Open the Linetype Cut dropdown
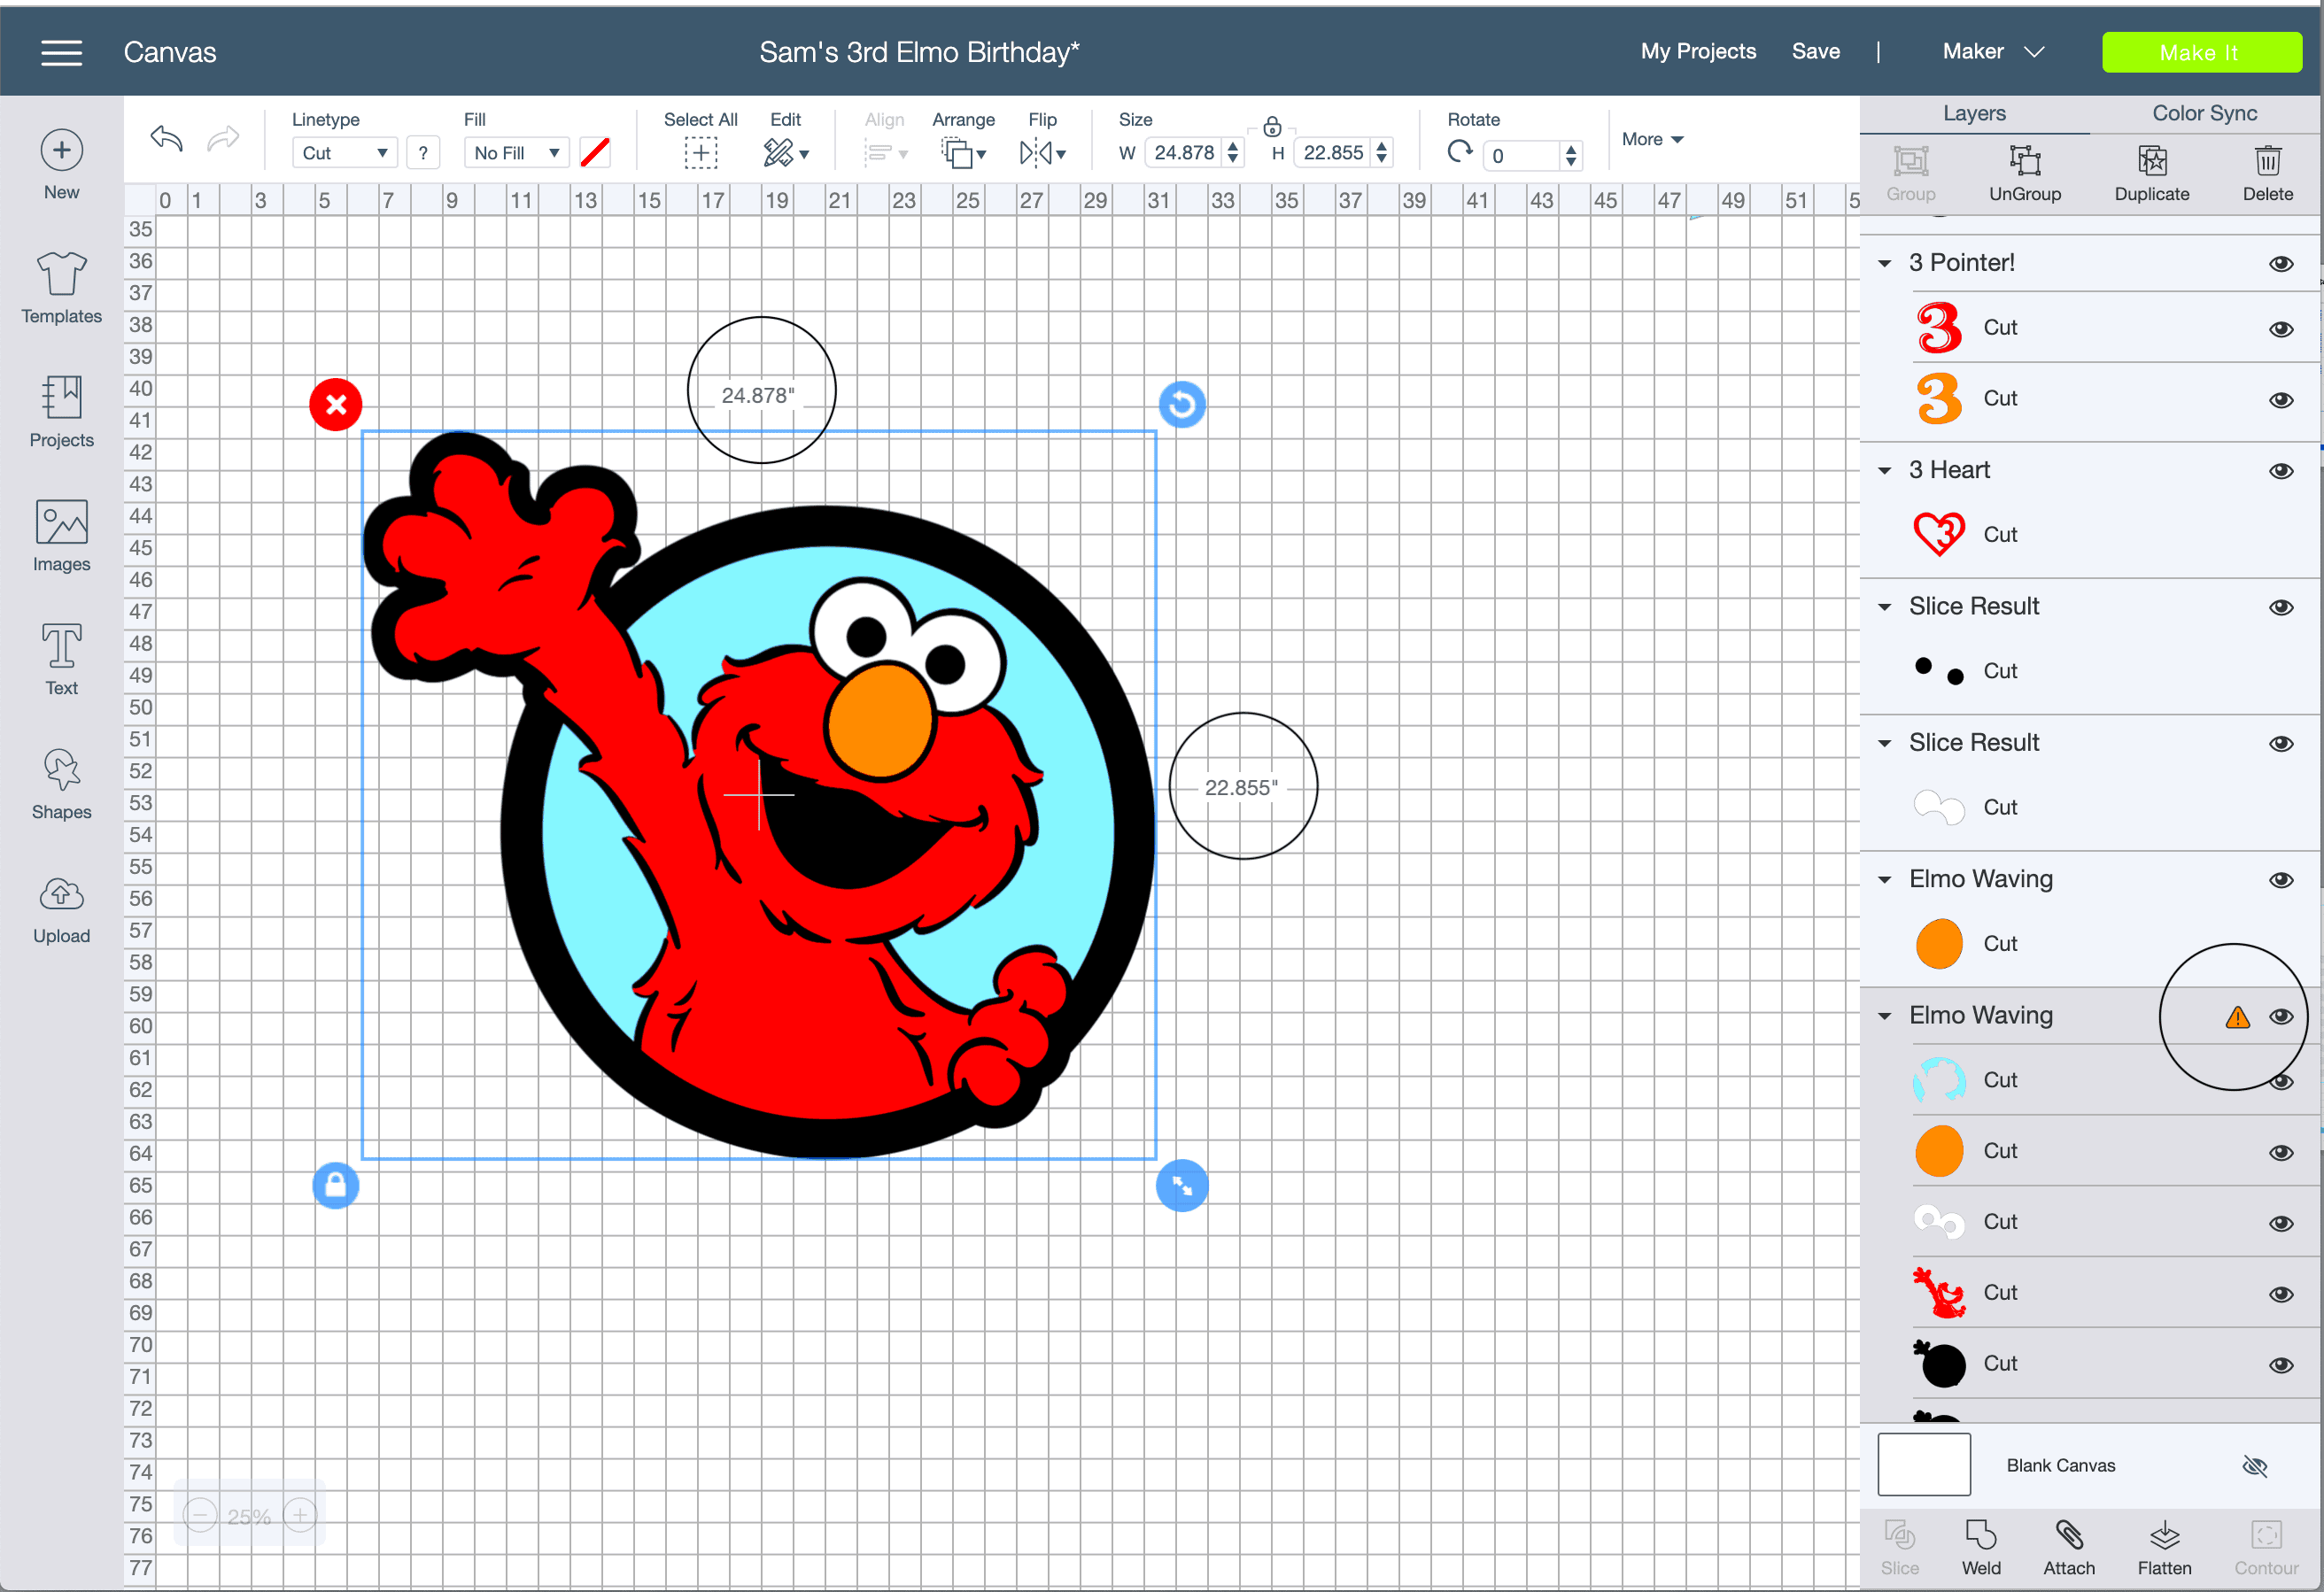2324x1592 pixels. click(345, 153)
